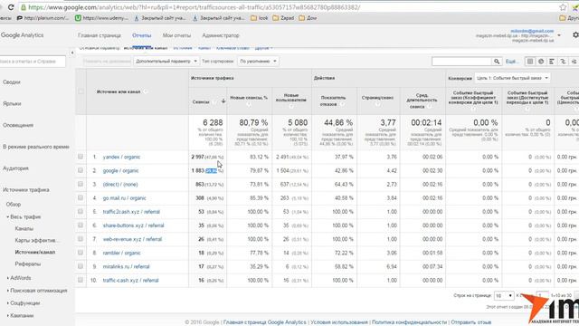
Task: Switch to comparison view icon
Action: tap(563, 62)
